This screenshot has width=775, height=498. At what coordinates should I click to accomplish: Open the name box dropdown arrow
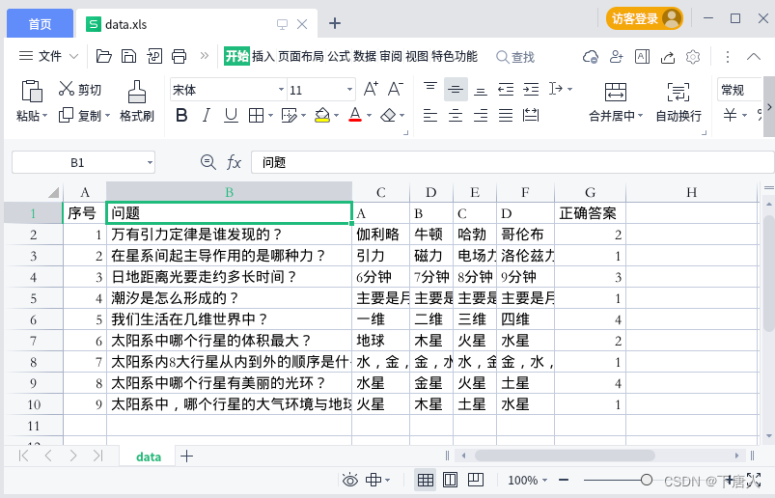(x=150, y=162)
